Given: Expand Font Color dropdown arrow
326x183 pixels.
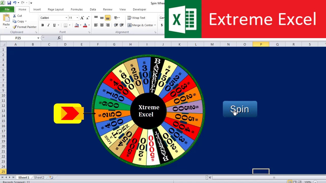Looking at the screenshot, I should pyautogui.click(x=89, y=25).
